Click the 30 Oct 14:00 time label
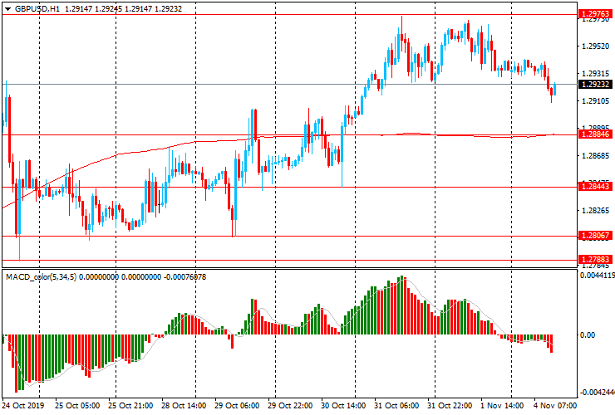This screenshot has height=415, width=615. coord(343,407)
